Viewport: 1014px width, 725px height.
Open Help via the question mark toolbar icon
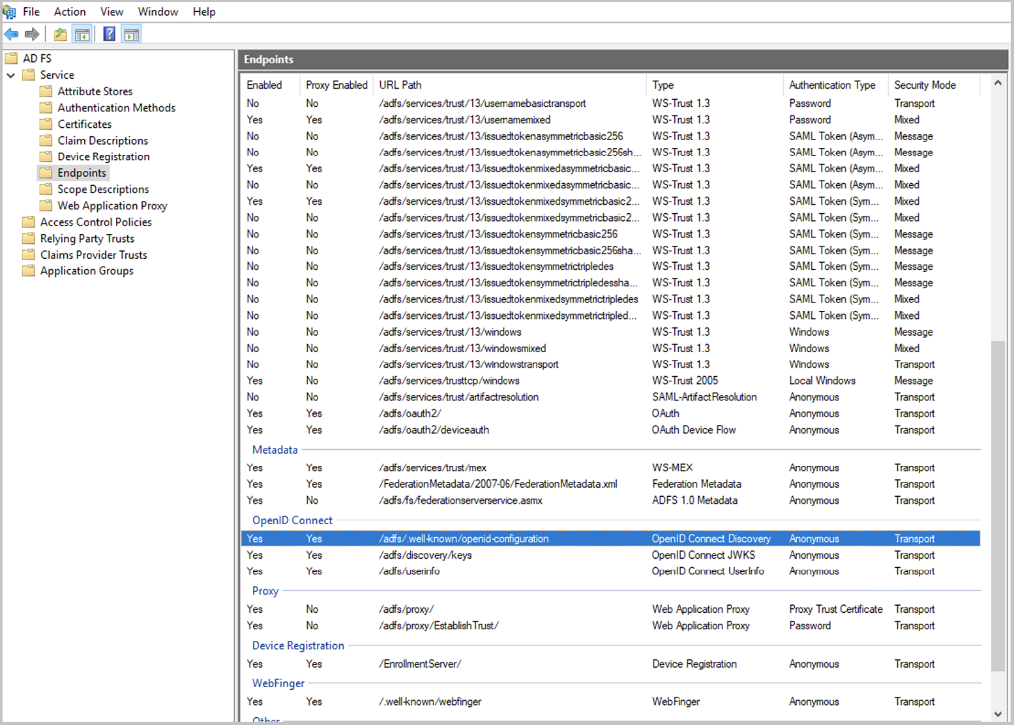(x=109, y=34)
